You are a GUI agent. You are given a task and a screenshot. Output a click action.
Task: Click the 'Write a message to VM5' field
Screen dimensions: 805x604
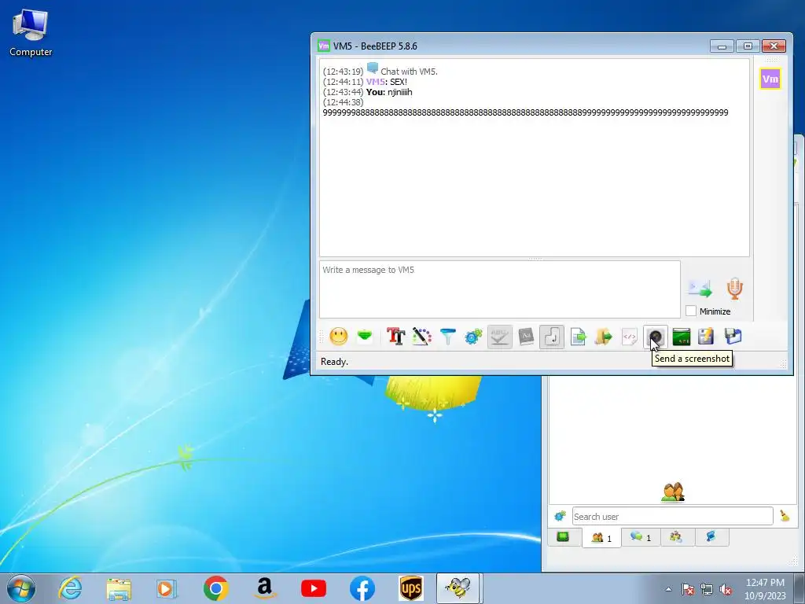[500, 289]
